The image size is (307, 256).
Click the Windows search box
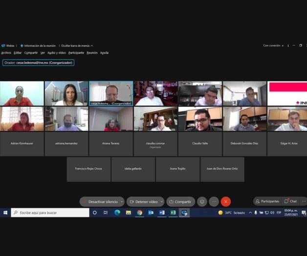[50, 213]
